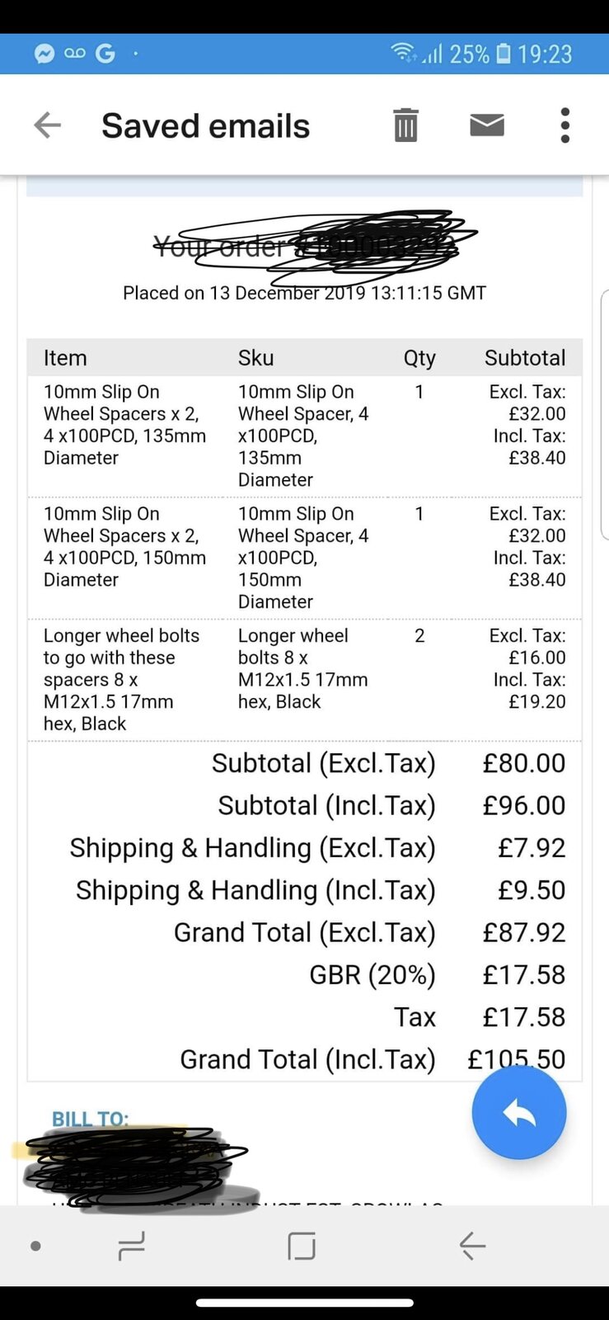Tap the BILL TO heading

pos(90,1120)
